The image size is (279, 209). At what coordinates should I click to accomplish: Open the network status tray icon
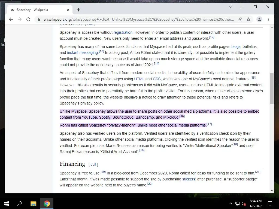tap(237, 204)
